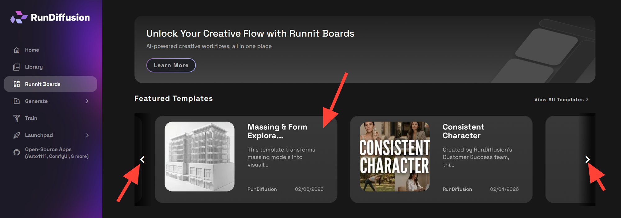Viewport: 621px width, 218px height.
Task: Open the Generate menu item
Action: (x=51, y=101)
